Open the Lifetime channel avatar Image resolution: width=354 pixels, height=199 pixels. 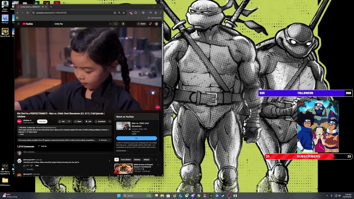click(x=19, y=121)
